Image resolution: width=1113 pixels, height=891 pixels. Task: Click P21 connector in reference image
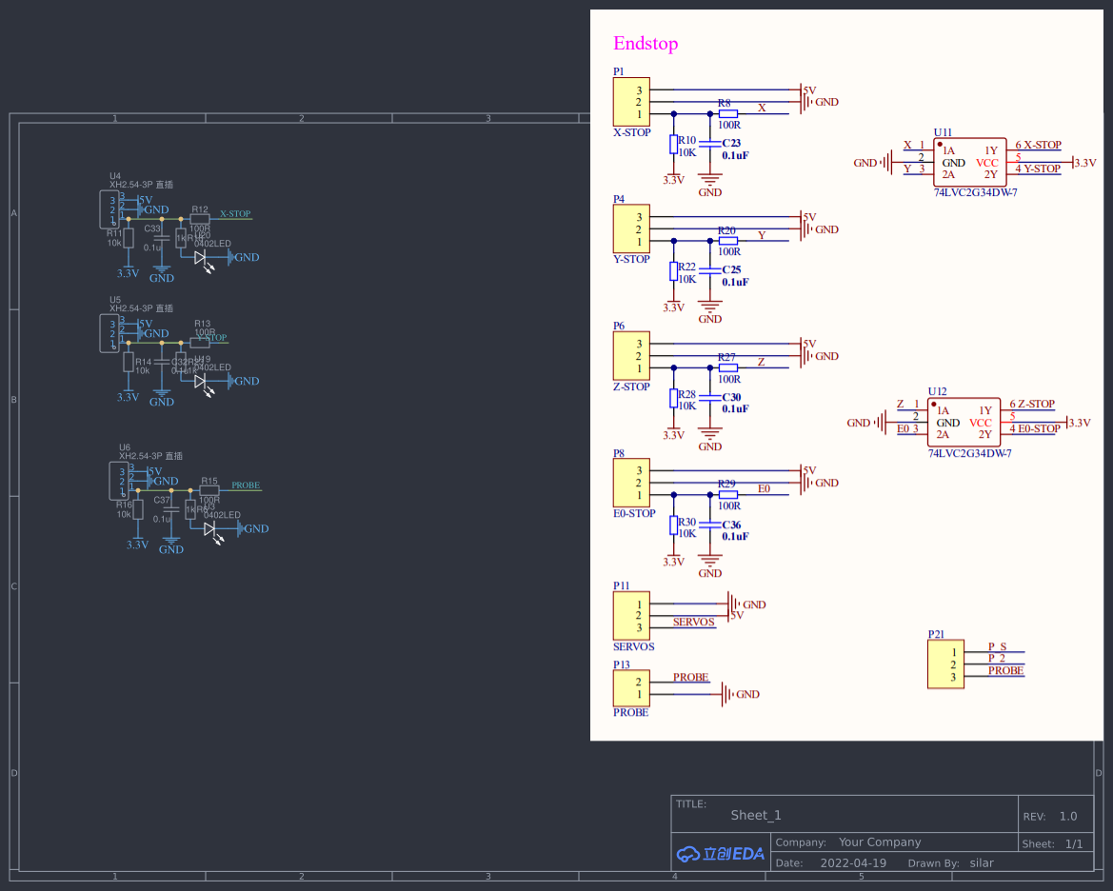945,664
